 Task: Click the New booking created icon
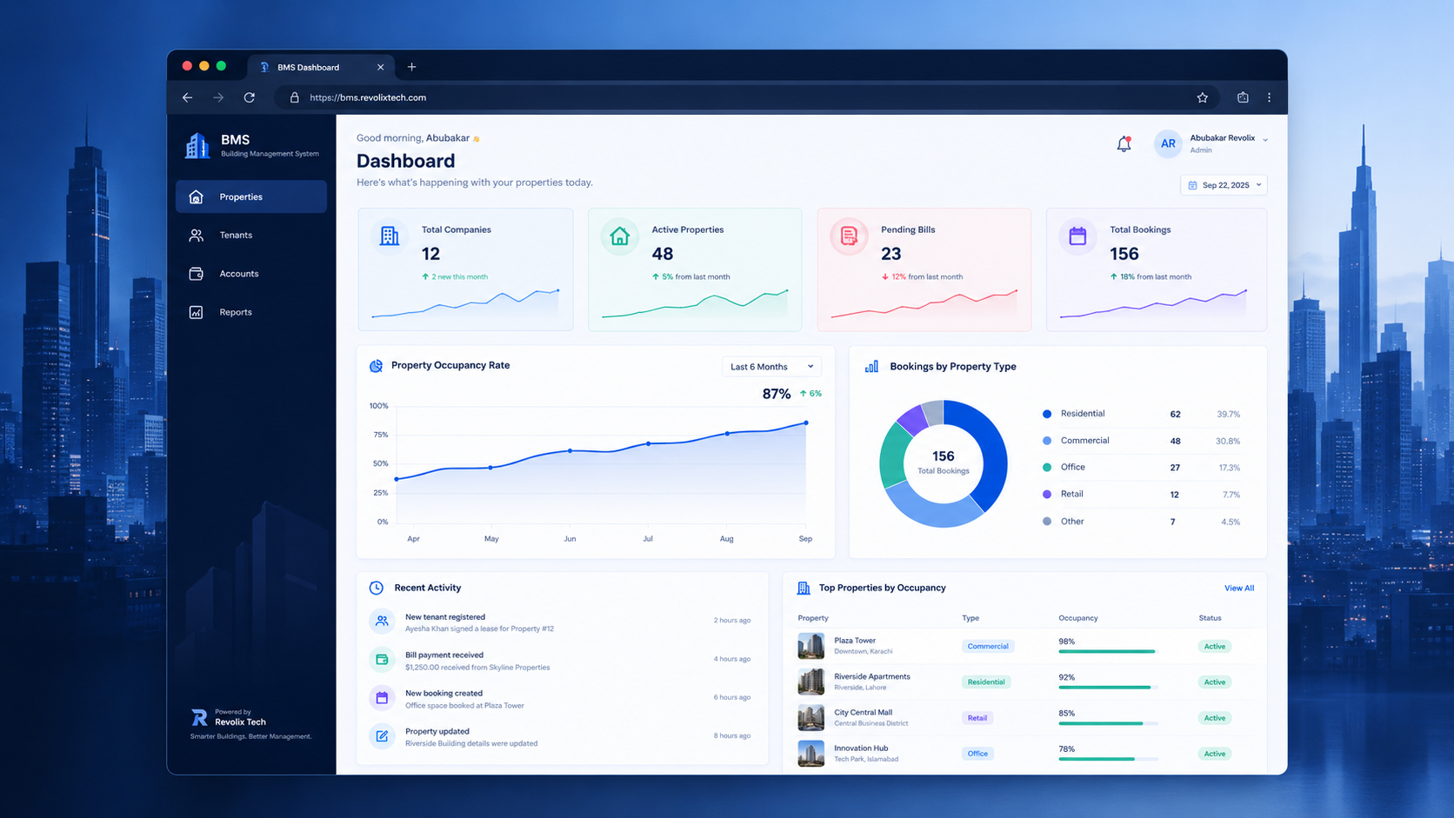click(x=382, y=698)
